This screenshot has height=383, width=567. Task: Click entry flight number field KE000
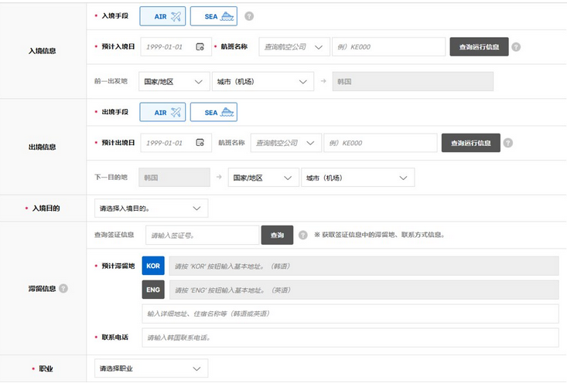coord(389,46)
